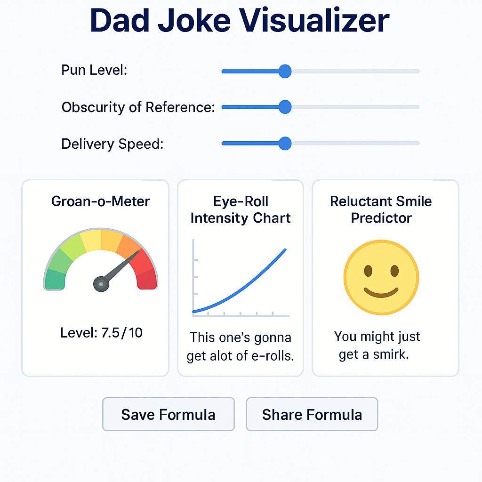
Task: Click the yellow segment of the gauge
Action: click(91, 240)
